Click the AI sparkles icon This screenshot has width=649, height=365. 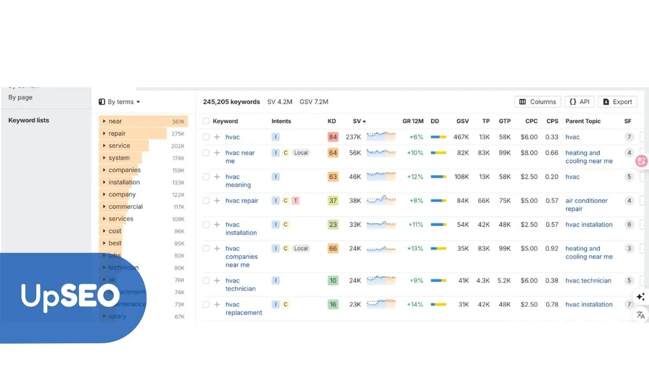pos(641,296)
